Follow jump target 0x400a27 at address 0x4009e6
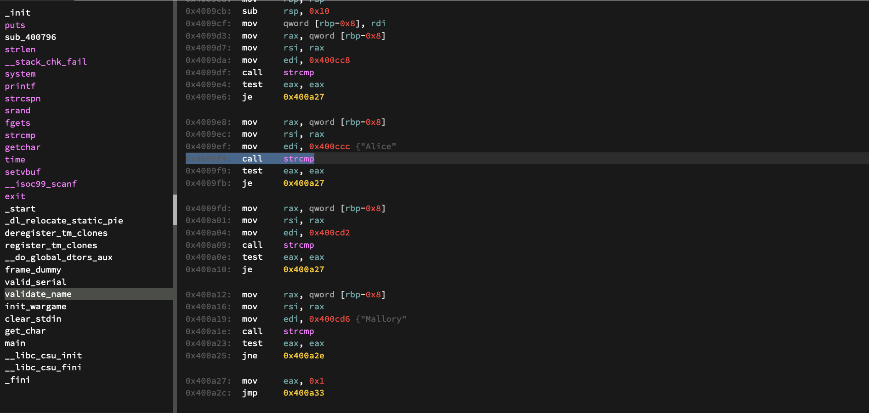 (304, 97)
